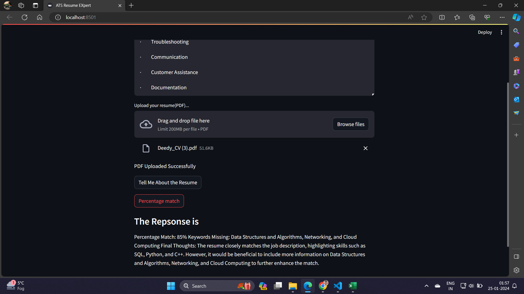The image size is (524, 294).
Task: Click the Browse files button
Action: (351, 124)
